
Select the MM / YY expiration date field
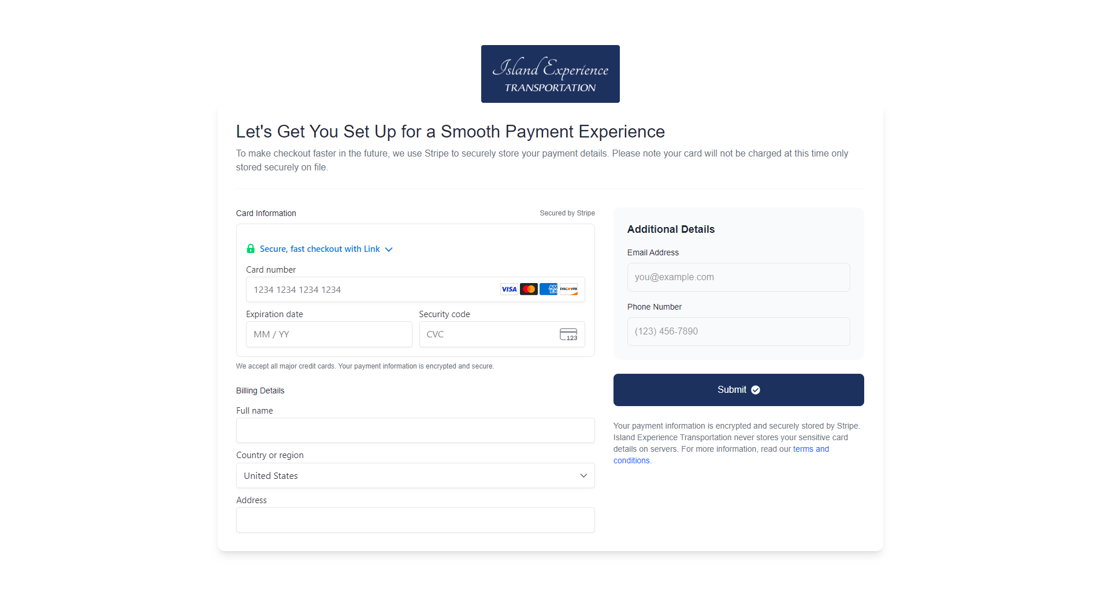click(329, 334)
